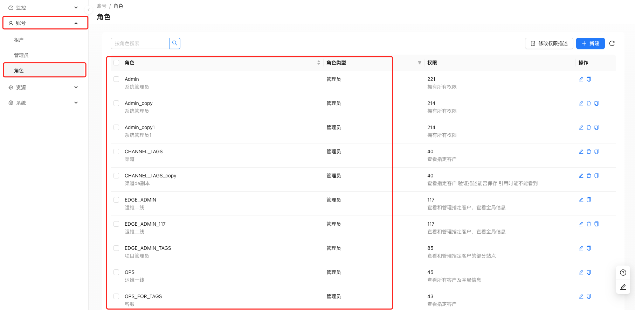Open the help question-mark floating button

coord(623,273)
